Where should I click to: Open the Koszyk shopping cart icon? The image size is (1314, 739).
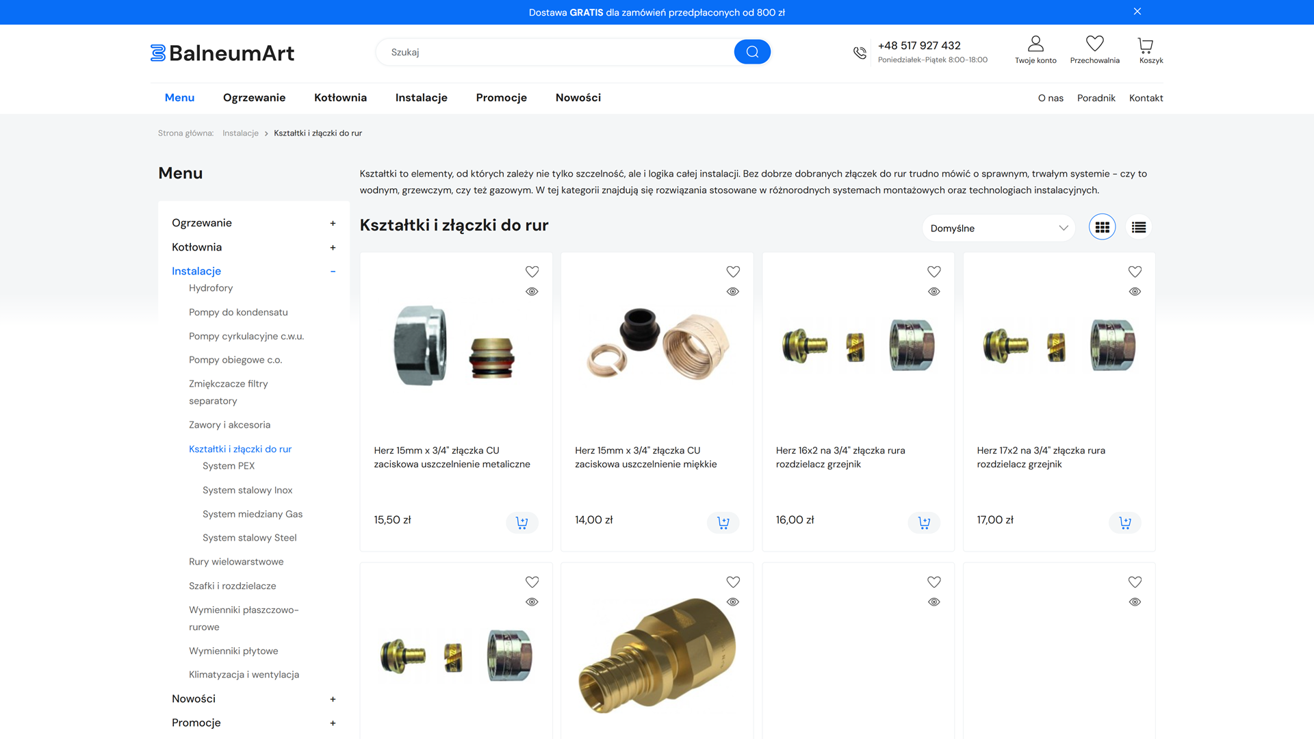(1145, 46)
